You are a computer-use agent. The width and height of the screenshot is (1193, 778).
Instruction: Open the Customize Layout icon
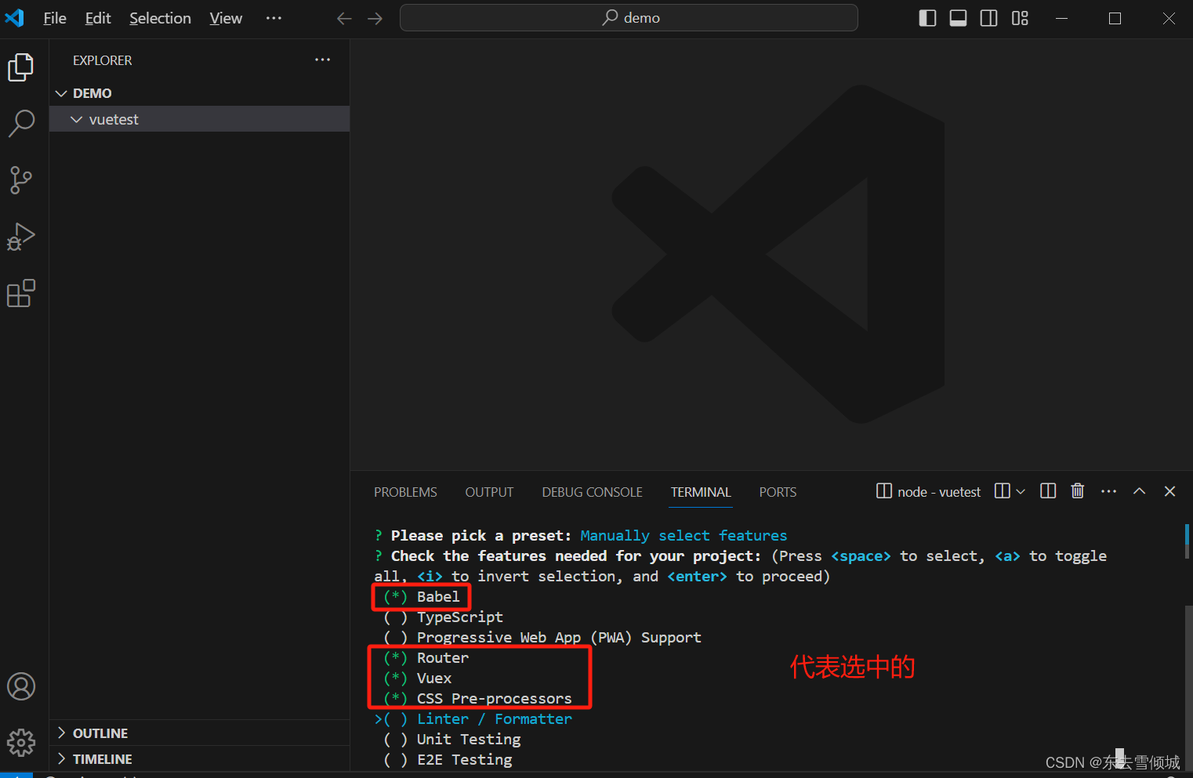point(1020,18)
